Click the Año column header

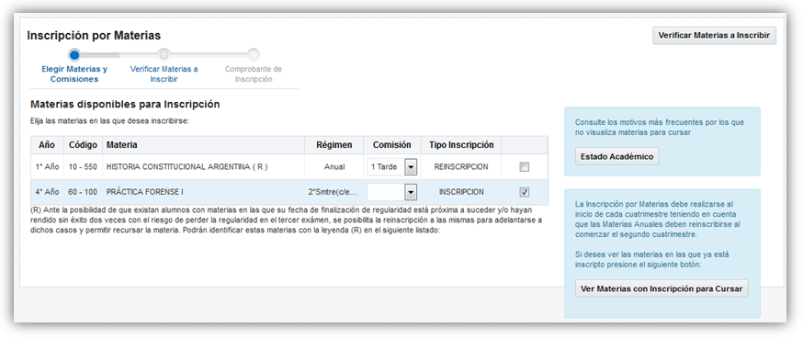[x=47, y=145]
